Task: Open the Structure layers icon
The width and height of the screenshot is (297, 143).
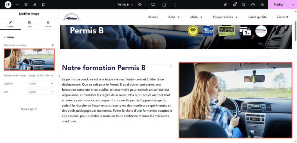Action: coord(35,5)
